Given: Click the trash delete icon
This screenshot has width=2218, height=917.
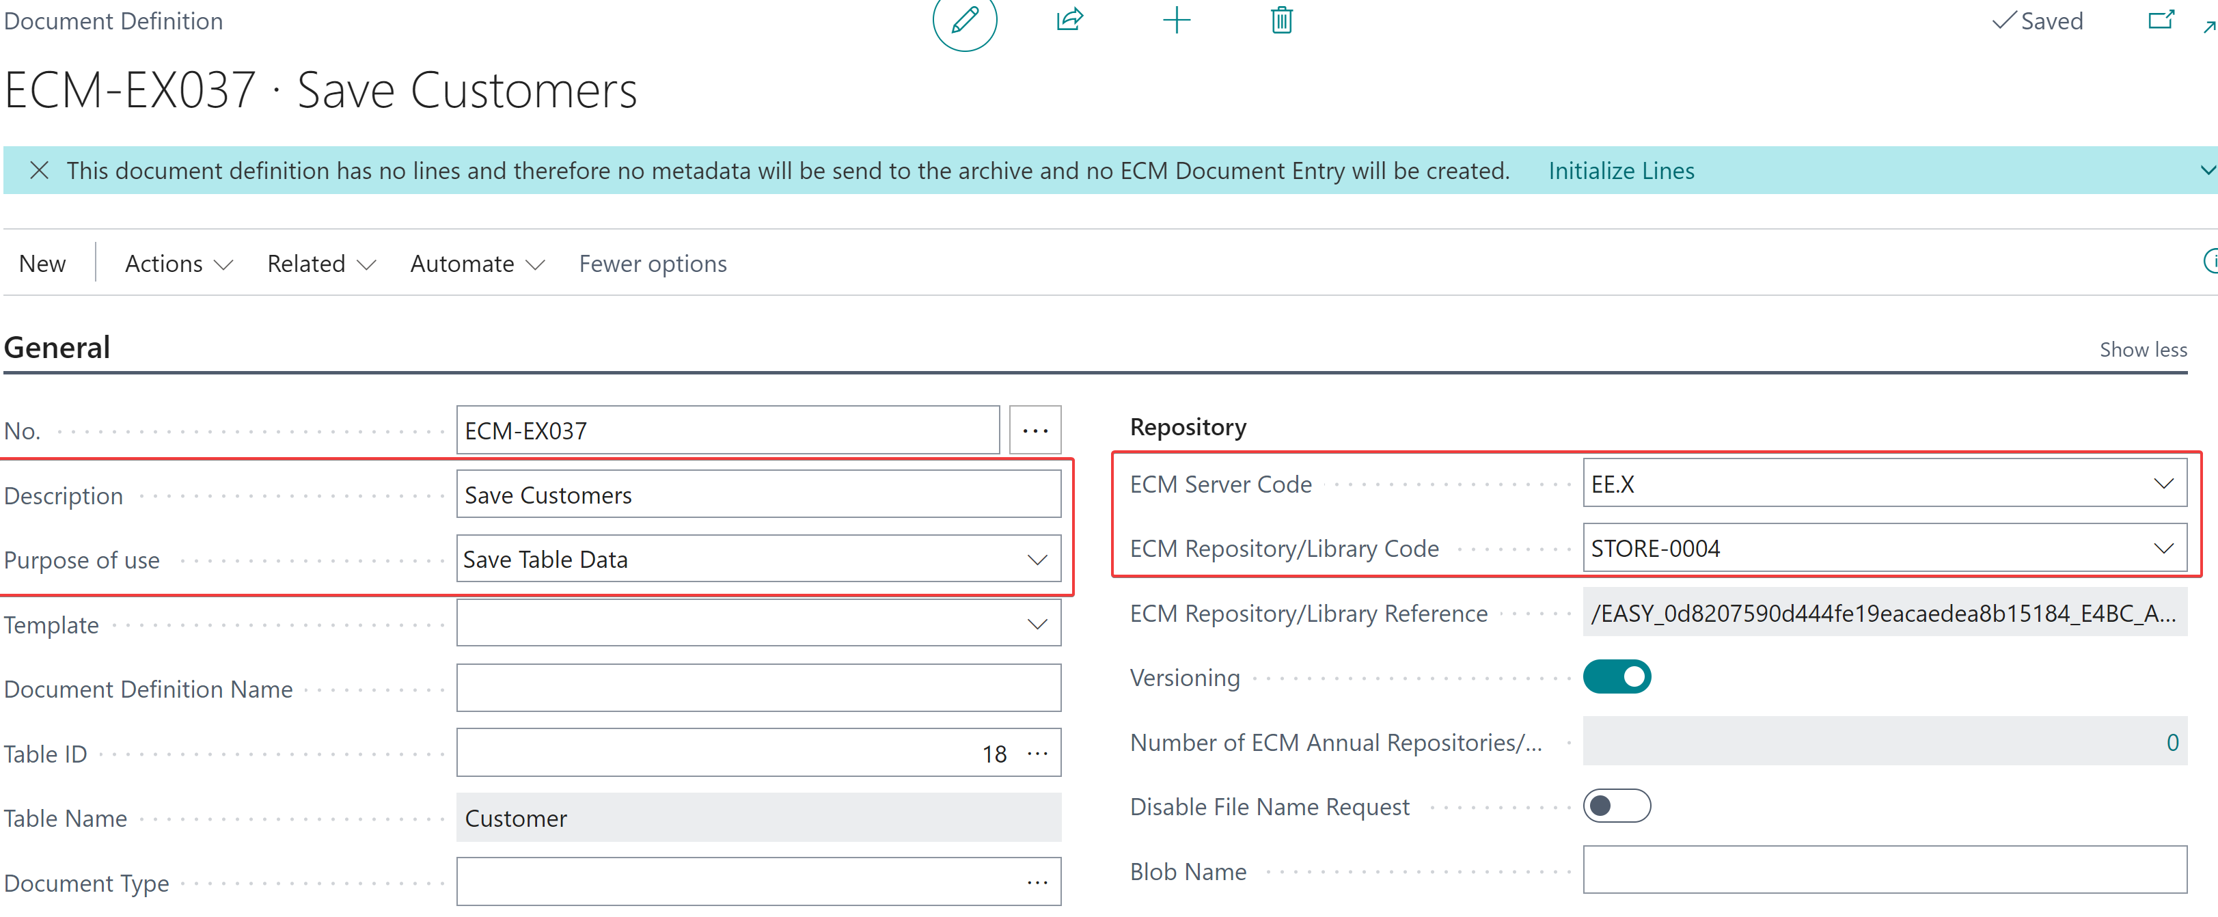Looking at the screenshot, I should pyautogui.click(x=1281, y=19).
